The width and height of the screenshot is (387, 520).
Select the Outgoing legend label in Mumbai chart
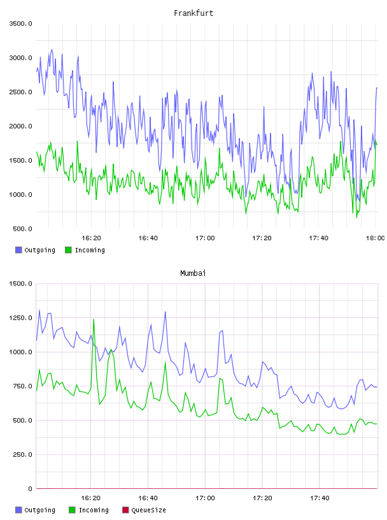tap(39, 510)
